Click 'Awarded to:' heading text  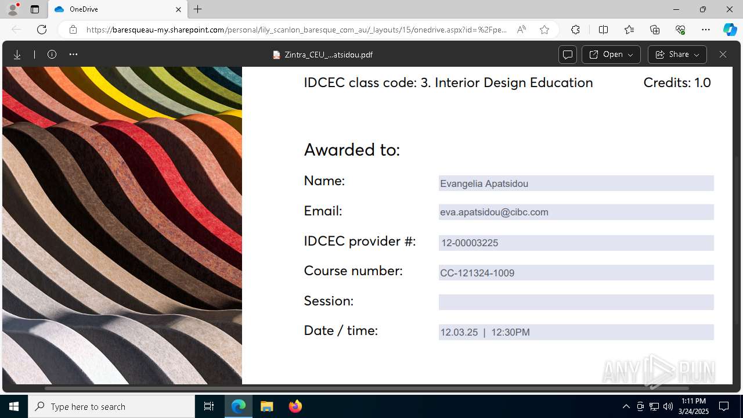[x=352, y=150]
